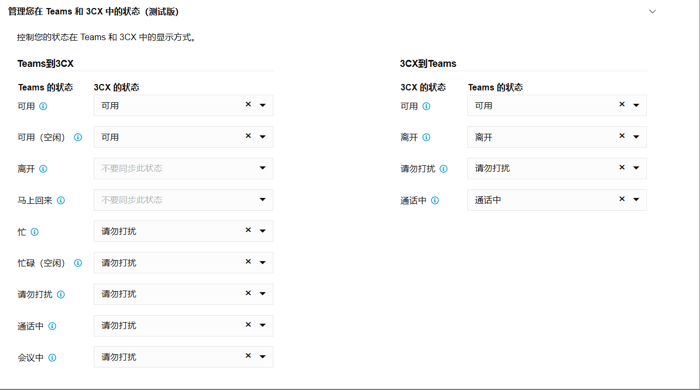Clear 请勿打扰 selection for Teams 通话中 row
The height and width of the screenshot is (390, 700).
pos(248,325)
